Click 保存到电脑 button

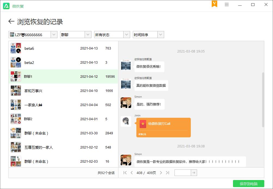pyautogui.click(x=249, y=184)
